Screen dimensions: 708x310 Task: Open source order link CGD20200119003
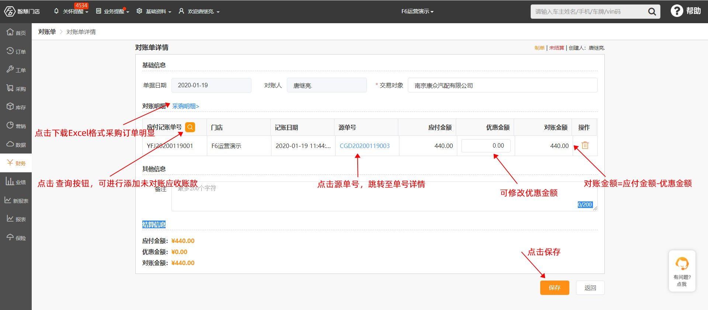364,146
